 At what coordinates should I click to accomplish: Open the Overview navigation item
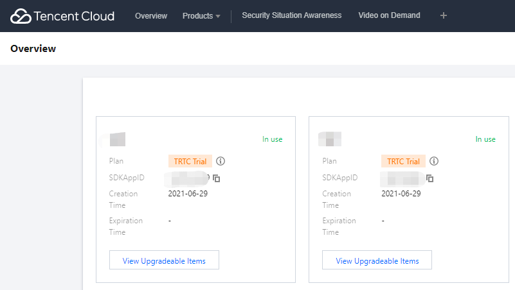(151, 16)
